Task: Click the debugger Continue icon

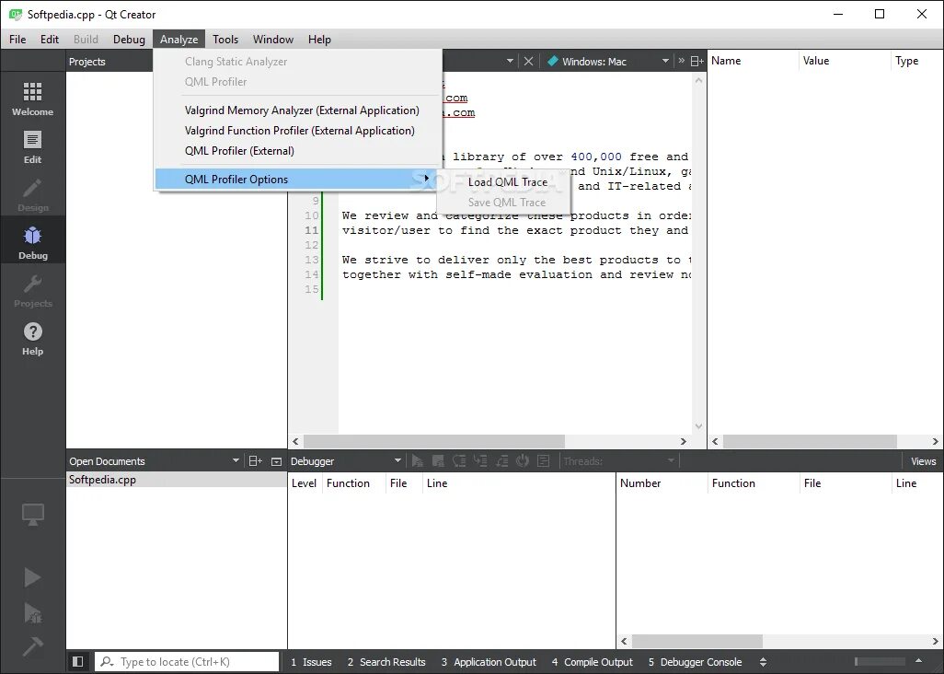Action: click(417, 461)
